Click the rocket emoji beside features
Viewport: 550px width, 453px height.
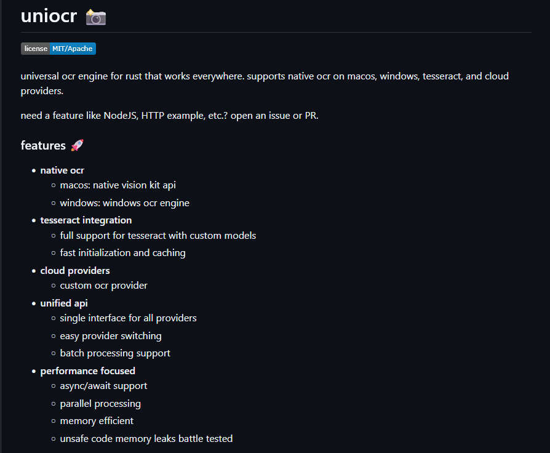click(x=77, y=145)
